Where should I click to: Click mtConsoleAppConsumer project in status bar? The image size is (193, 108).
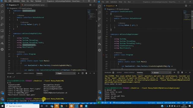[x=122, y=103]
